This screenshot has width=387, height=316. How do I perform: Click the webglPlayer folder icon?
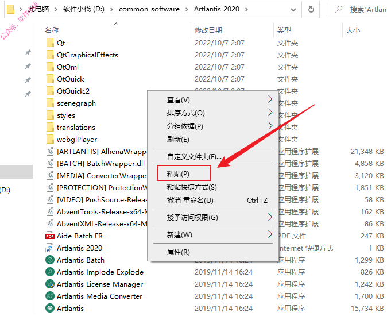coord(50,140)
